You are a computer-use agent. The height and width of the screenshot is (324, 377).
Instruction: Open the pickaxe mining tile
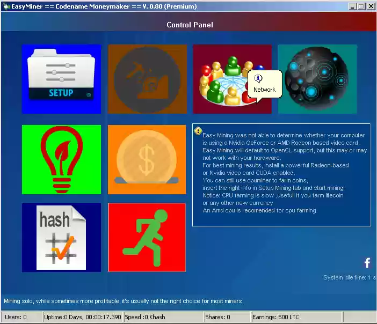(147, 79)
